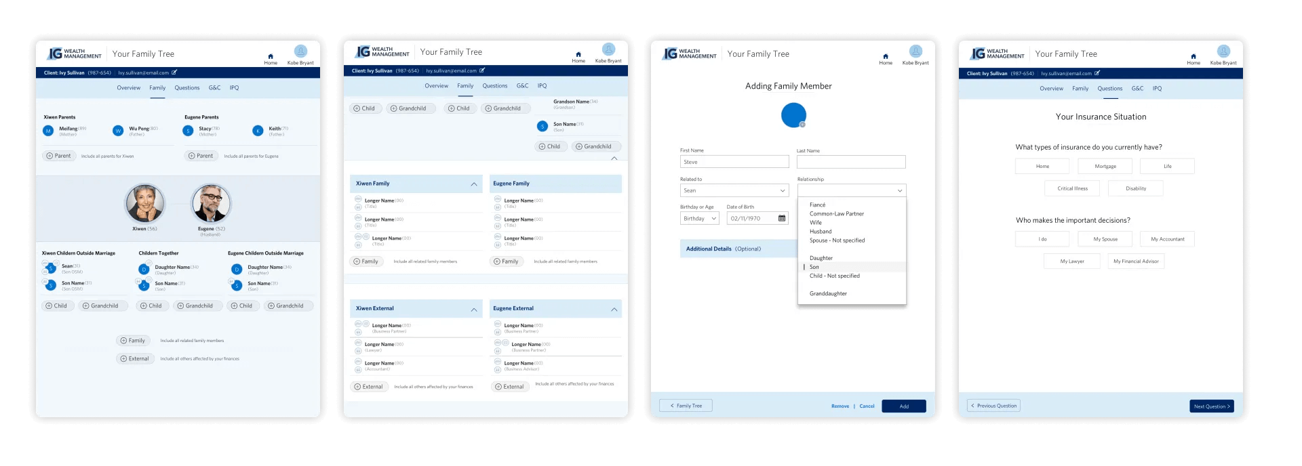Open the Related to dropdown showing Sean
The image size is (1302, 466).
(734, 190)
